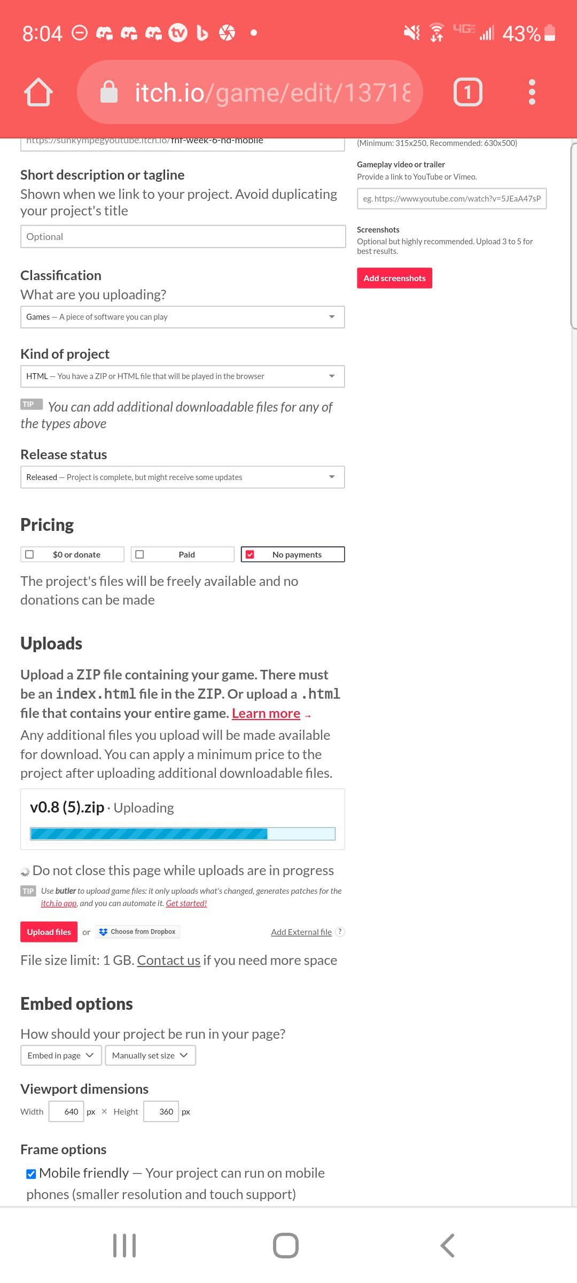The width and height of the screenshot is (577, 1283).
Task: Tap the Android home navigation button
Action: click(286, 1246)
